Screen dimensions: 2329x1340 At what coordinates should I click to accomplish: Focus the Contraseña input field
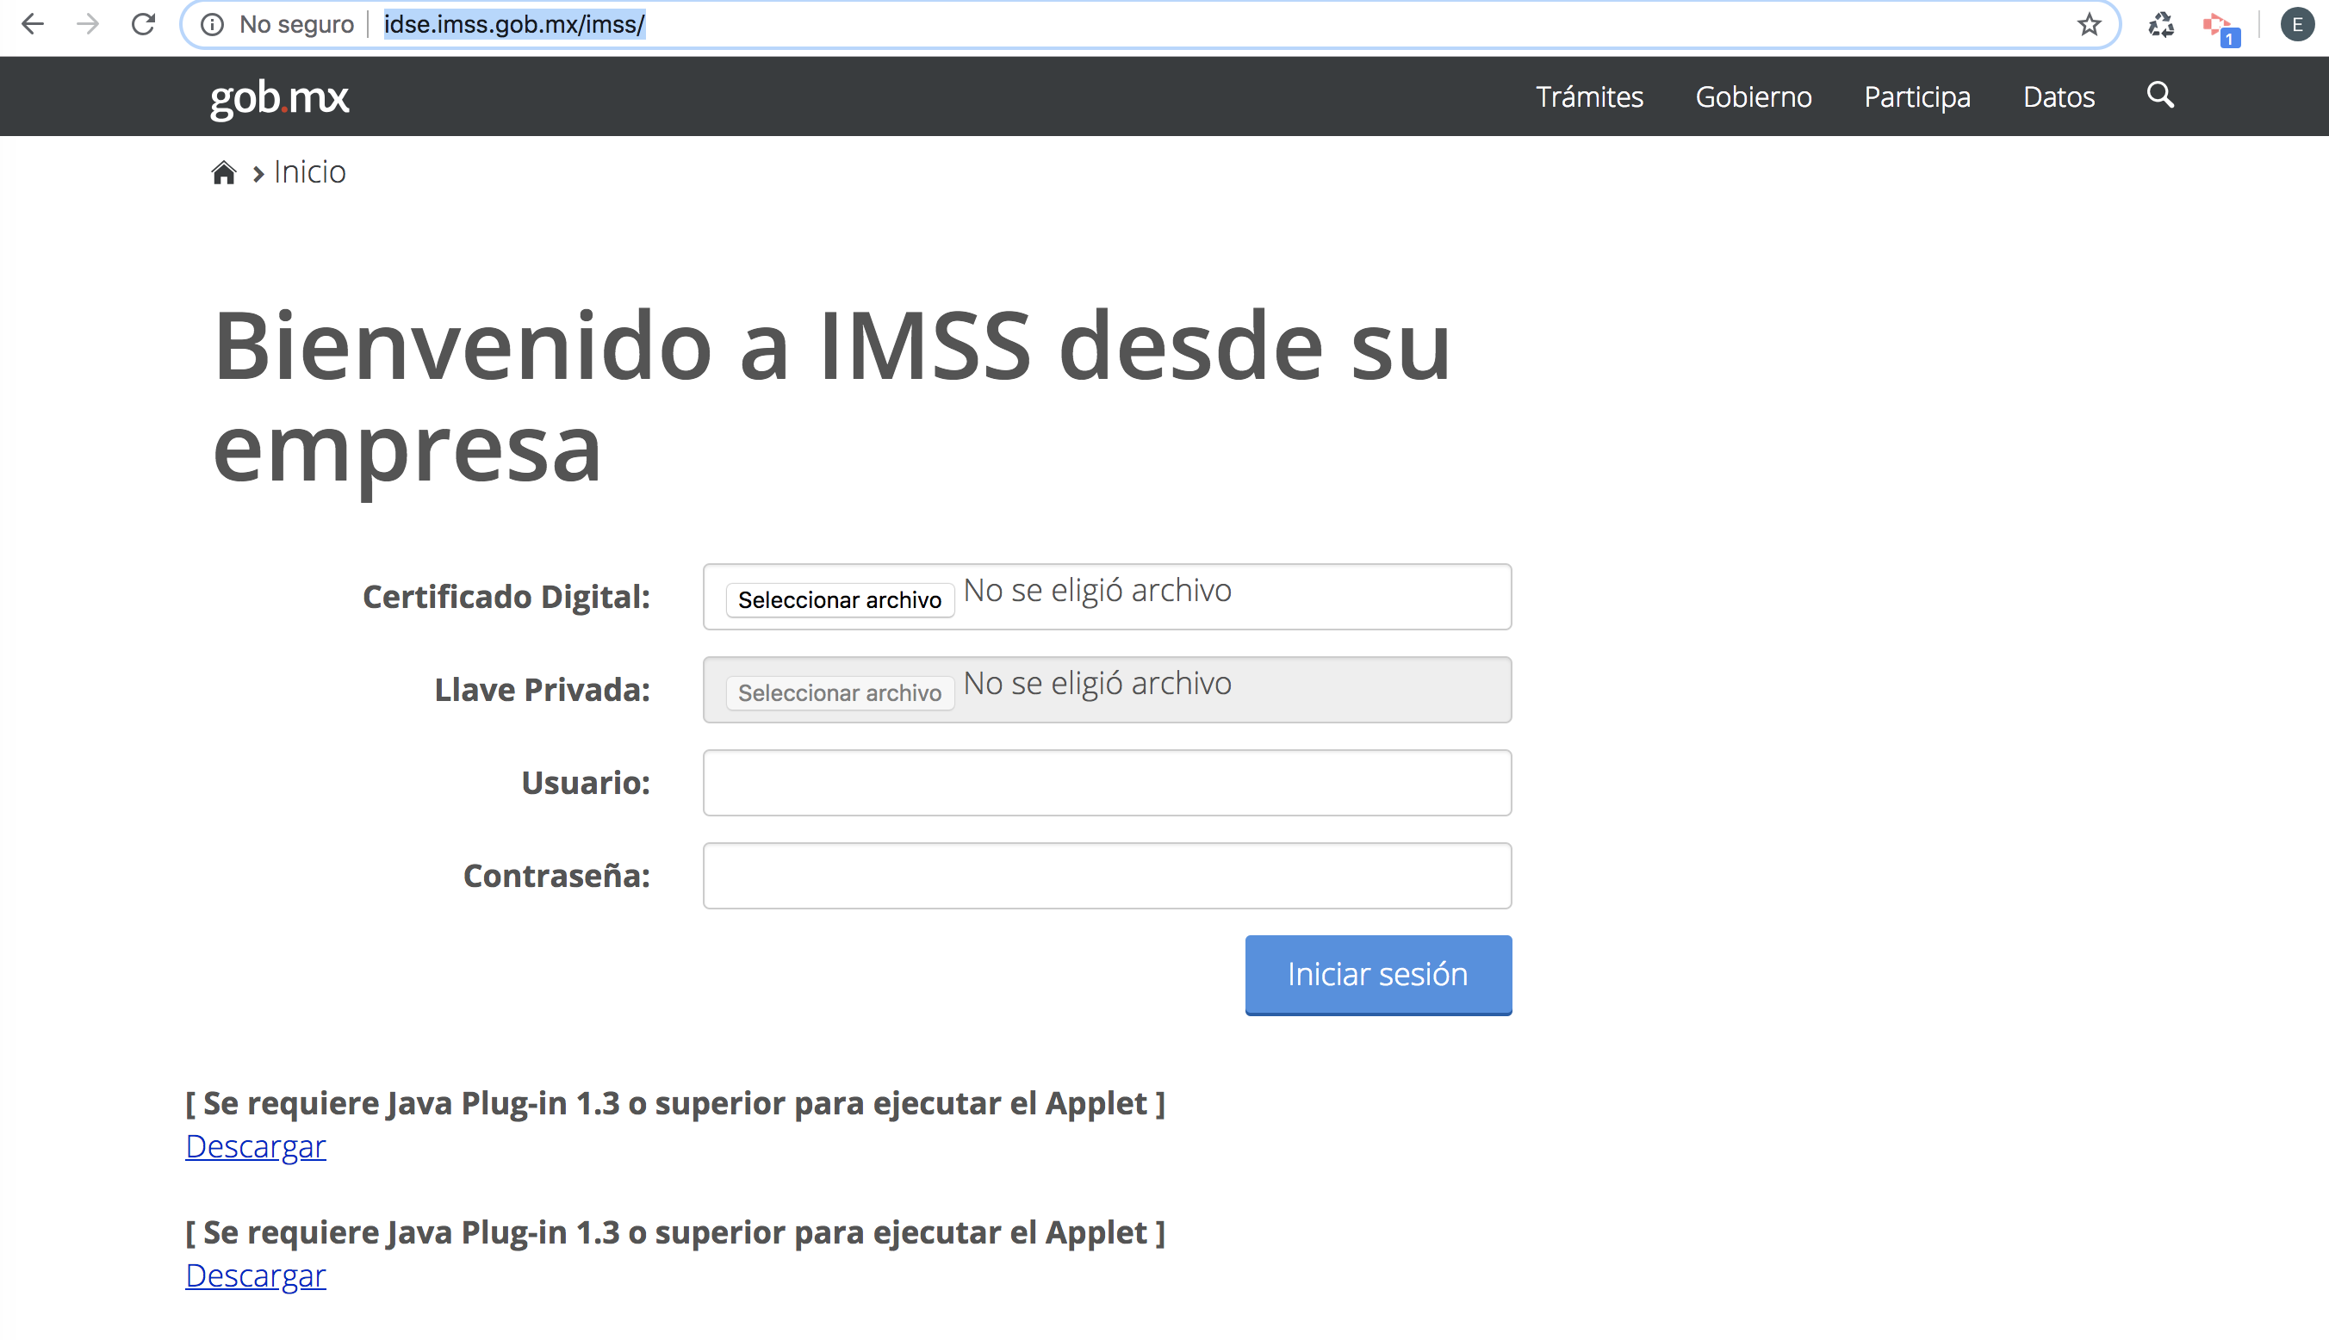(1107, 875)
